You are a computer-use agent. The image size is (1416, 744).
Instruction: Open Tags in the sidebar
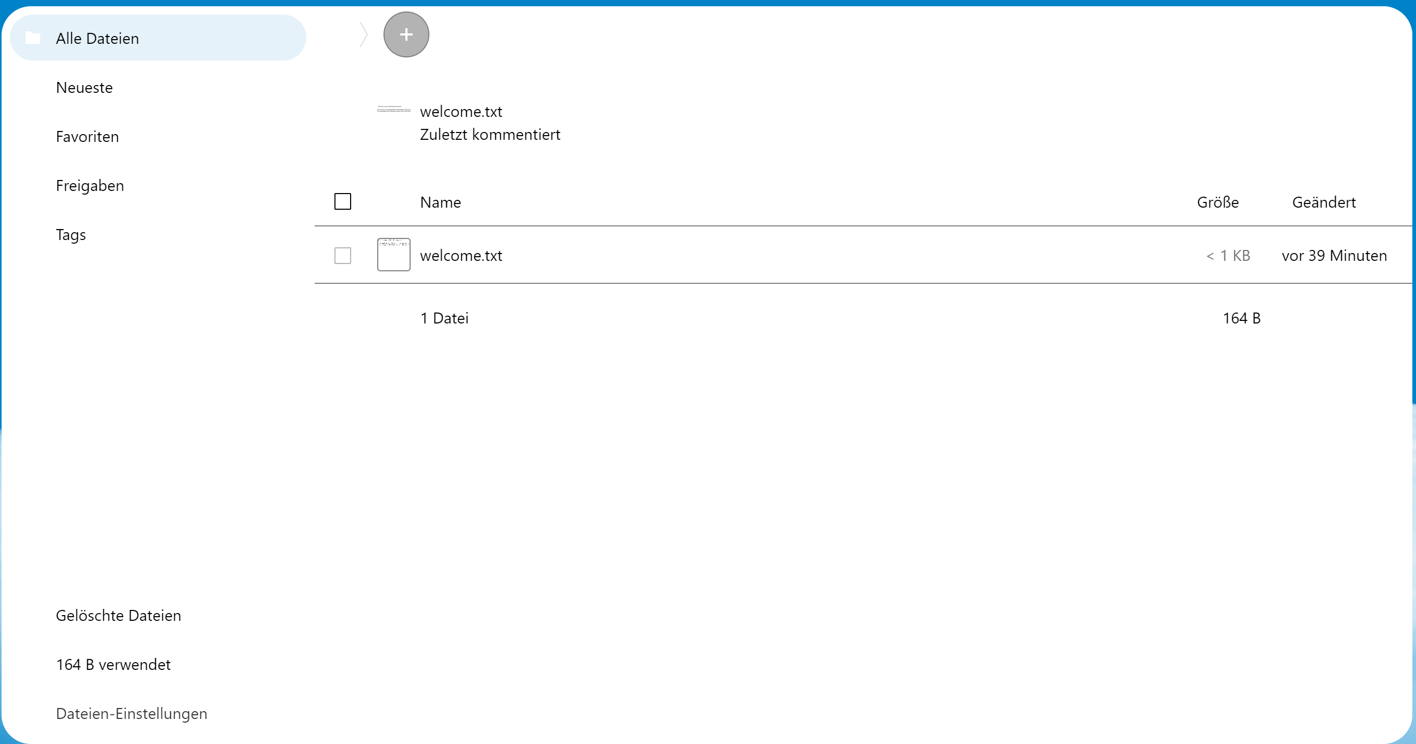pyautogui.click(x=71, y=235)
